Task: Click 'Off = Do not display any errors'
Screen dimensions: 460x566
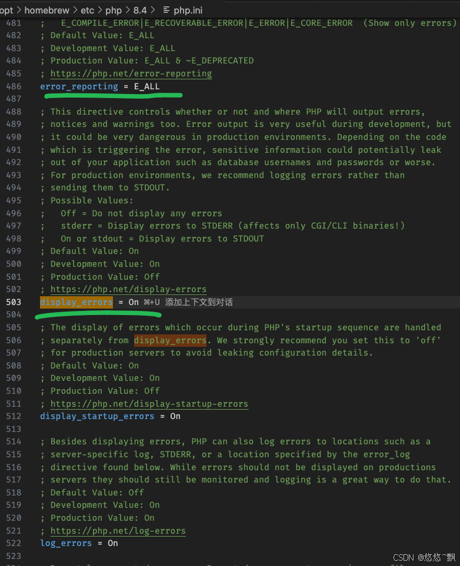Action: 141,214
